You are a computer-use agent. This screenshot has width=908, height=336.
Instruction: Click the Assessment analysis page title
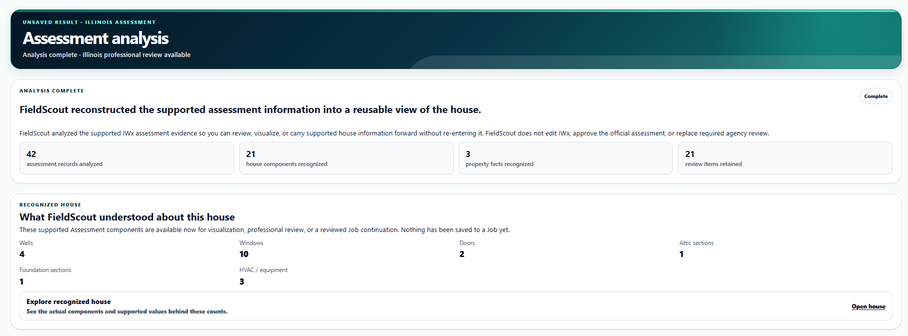coord(96,38)
